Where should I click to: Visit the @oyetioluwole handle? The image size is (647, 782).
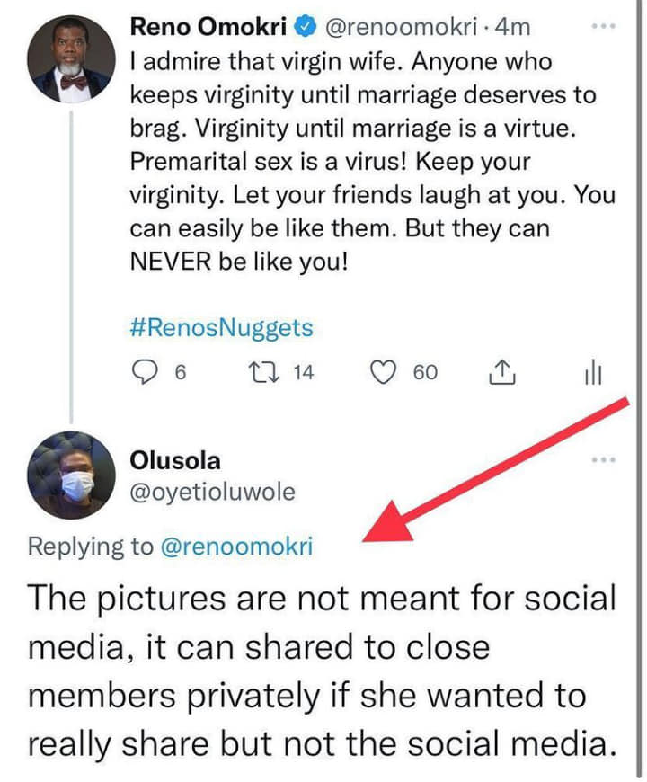(x=212, y=492)
